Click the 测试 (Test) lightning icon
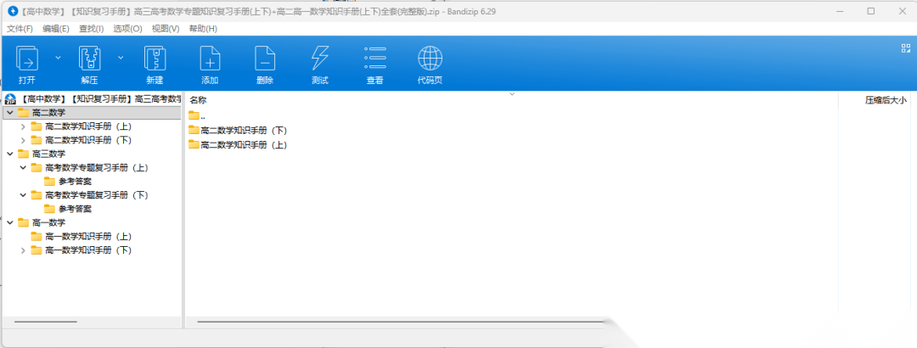The height and width of the screenshot is (348, 917). pyautogui.click(x=320, y=59)
